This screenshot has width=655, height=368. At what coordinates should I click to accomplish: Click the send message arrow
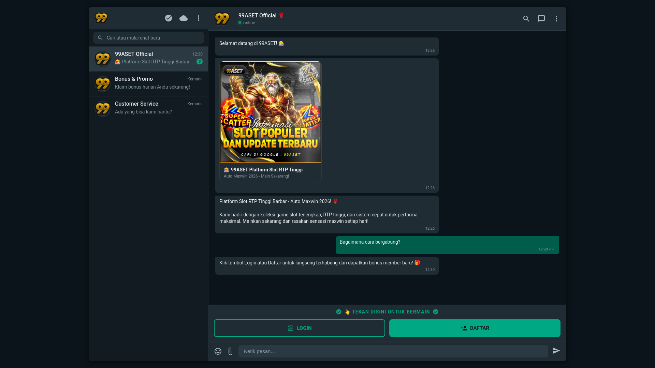coord(556,351)
